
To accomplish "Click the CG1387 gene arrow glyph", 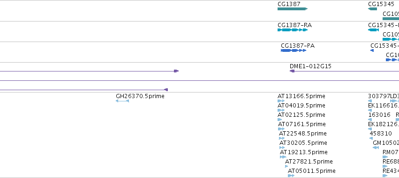I will point(293,9).
